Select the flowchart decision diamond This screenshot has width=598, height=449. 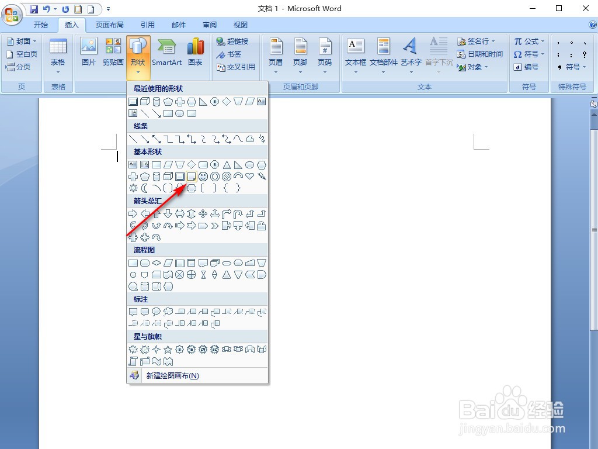tap(157, 263)
